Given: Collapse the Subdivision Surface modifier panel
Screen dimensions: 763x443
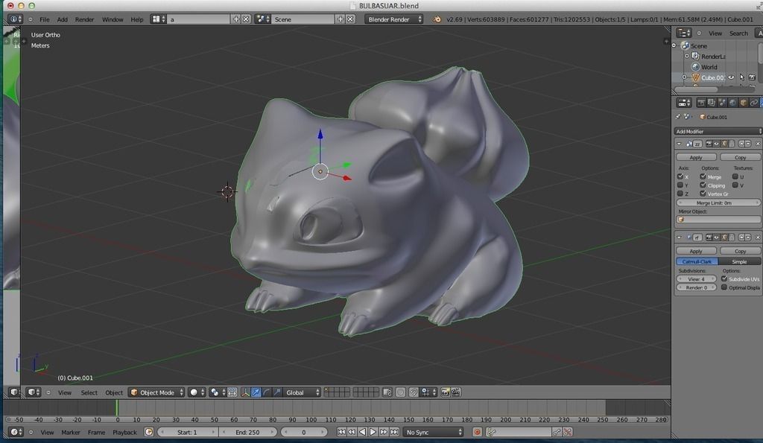Looking at the screenshot, I should point(679,238).
